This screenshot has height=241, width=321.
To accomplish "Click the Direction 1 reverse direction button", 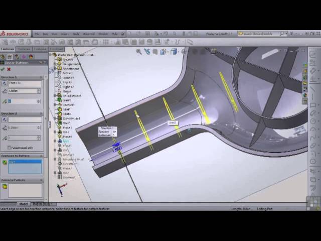I will pyautogui.click(x=4, y=83).
